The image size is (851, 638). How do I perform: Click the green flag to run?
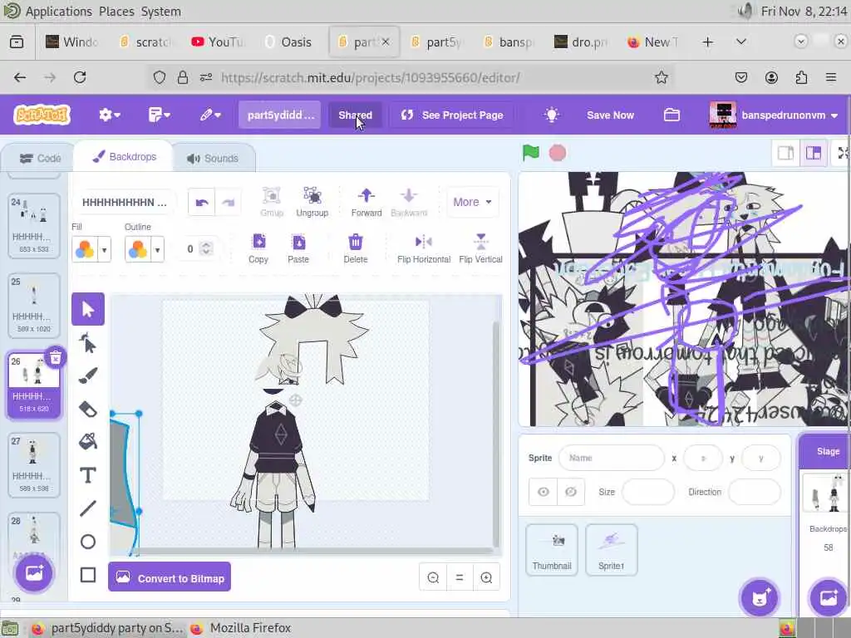531,153
